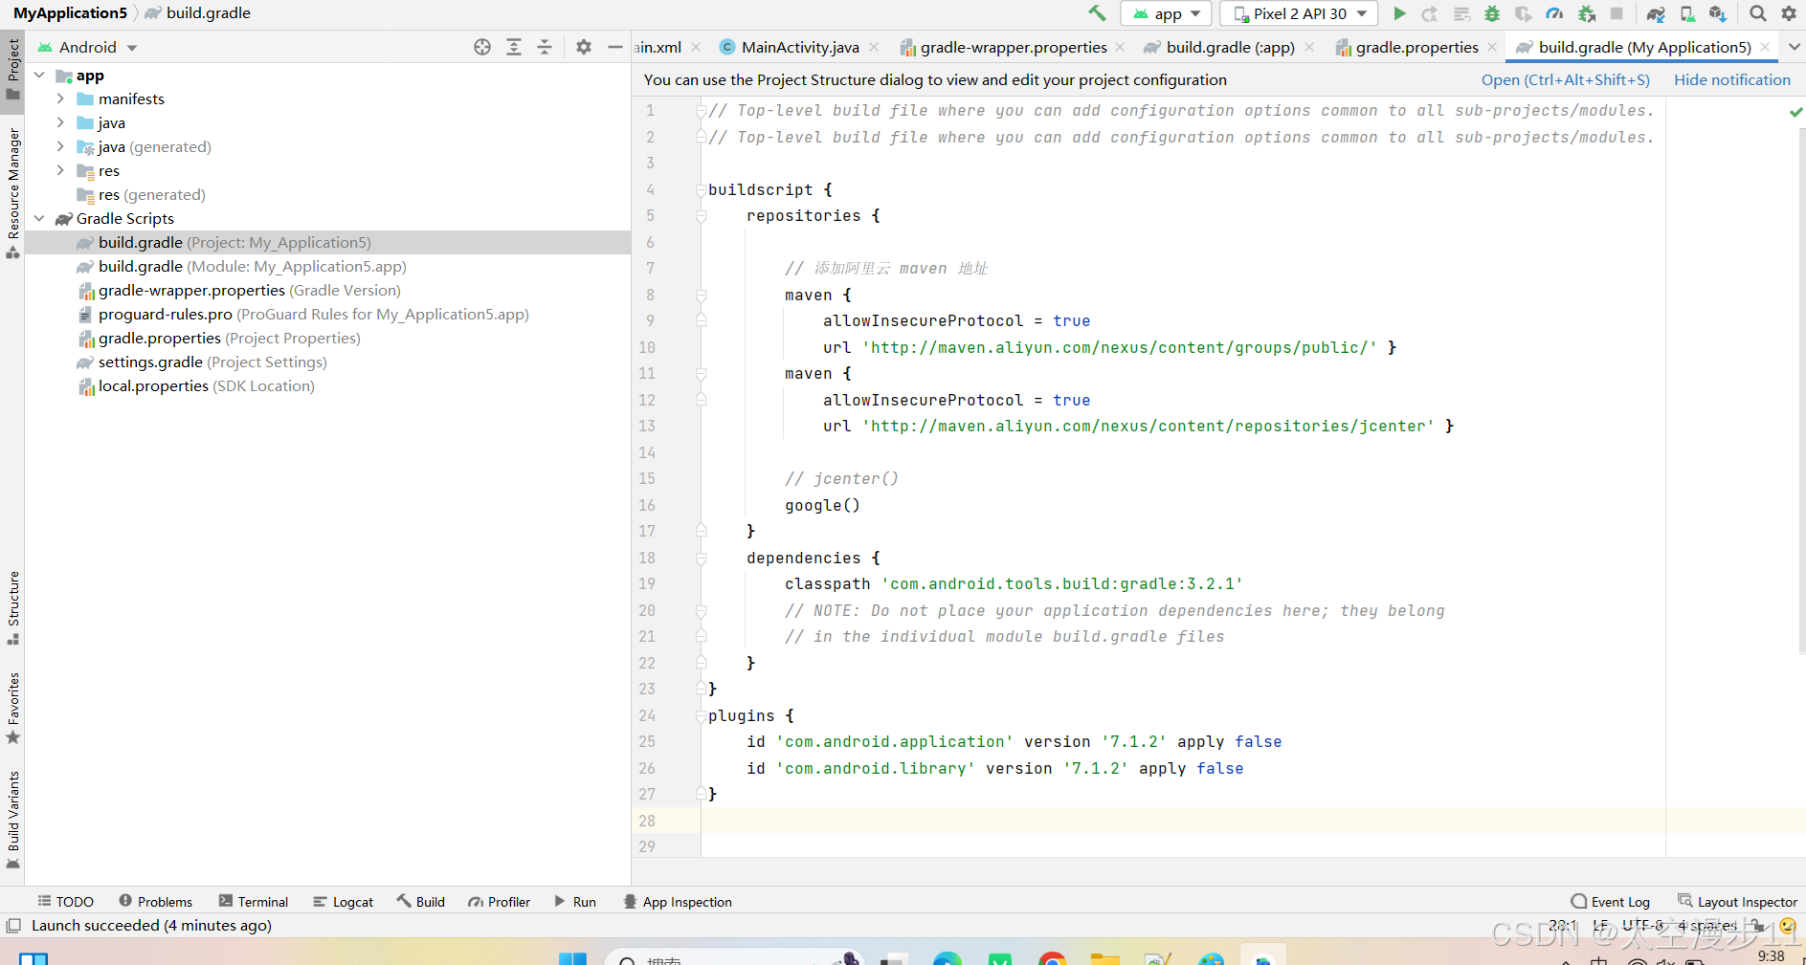The image size is (1806, 965).
Task: Select opened file with the crosshair icon
Action: click(x=482, y=46)
